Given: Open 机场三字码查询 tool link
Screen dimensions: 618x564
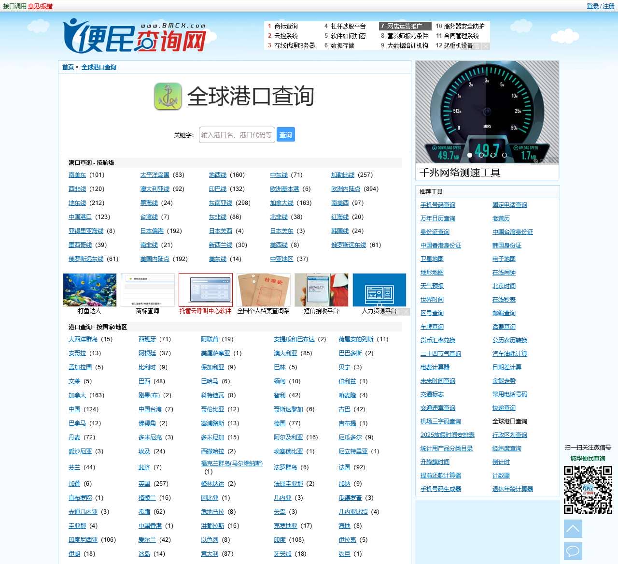Looking at the screenshot, I should (441, 421).
